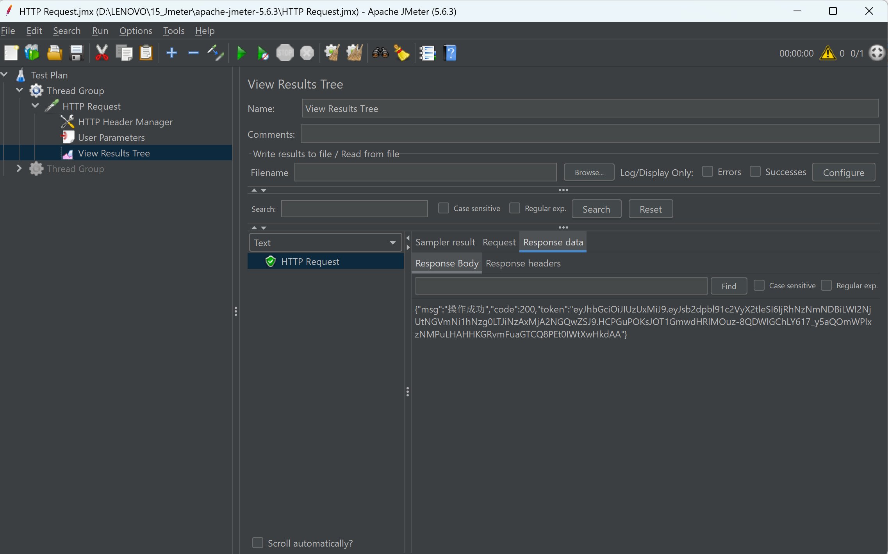The height and width of the screenshot is (554, 888).
Task: Open the Run menu
Action: point(100,30)
